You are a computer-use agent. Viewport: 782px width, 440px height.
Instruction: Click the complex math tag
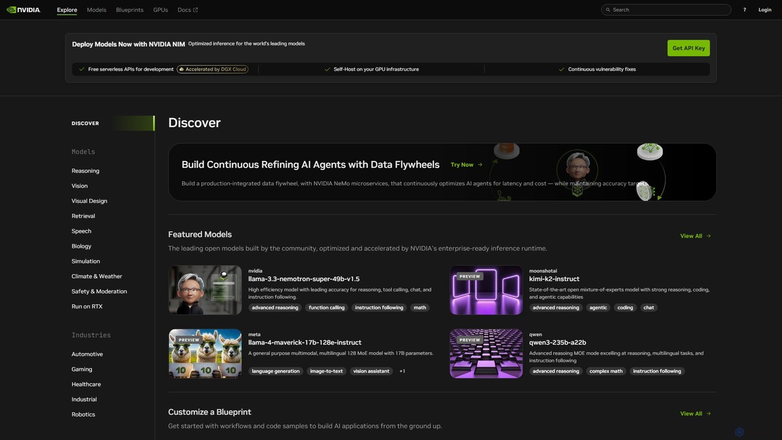[x=606, y=371]
